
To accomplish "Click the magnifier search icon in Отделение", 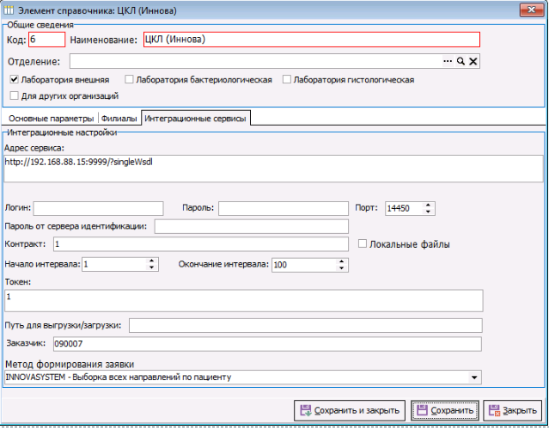I will coord(461,62).
